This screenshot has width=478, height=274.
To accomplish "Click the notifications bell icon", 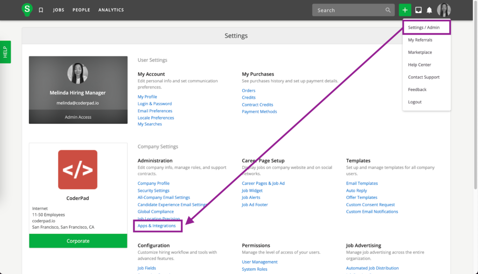I will pos(429,9).
